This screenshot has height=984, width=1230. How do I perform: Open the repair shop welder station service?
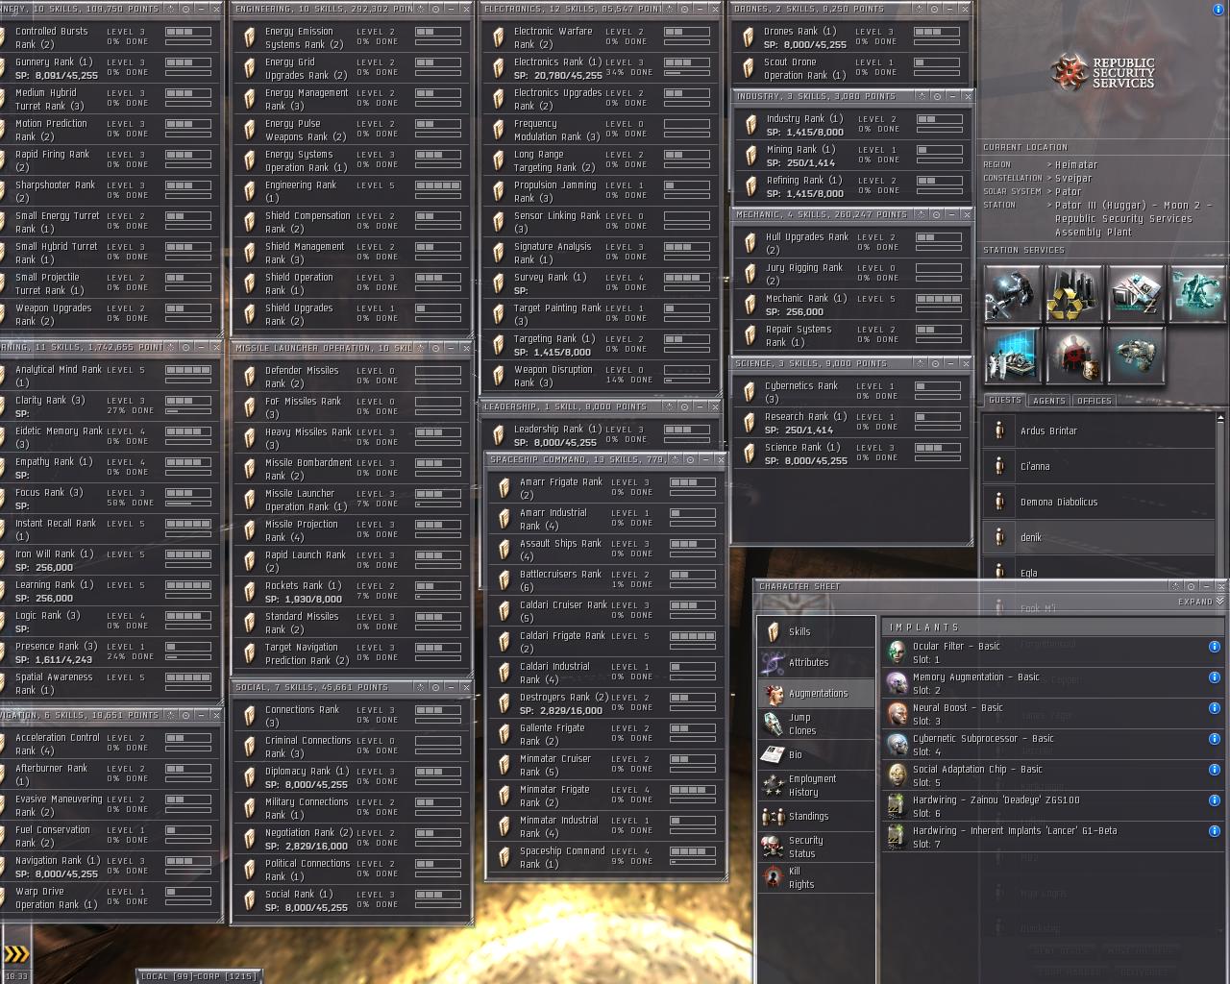pos(1013,293)
